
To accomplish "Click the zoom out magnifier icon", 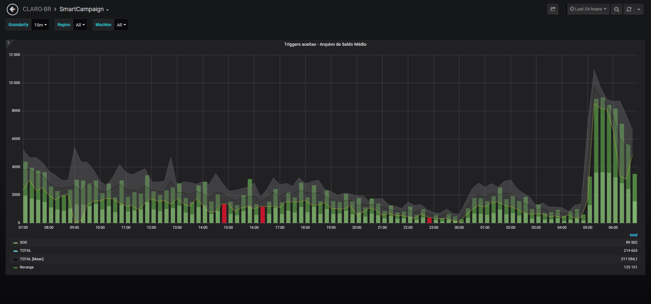I will click(x=616, y=9).
